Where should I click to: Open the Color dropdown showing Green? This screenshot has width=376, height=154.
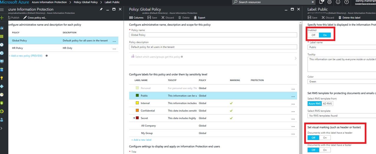342,81
